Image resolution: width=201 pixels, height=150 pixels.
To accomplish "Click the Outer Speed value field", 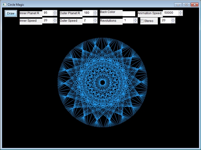I will 88,20.
